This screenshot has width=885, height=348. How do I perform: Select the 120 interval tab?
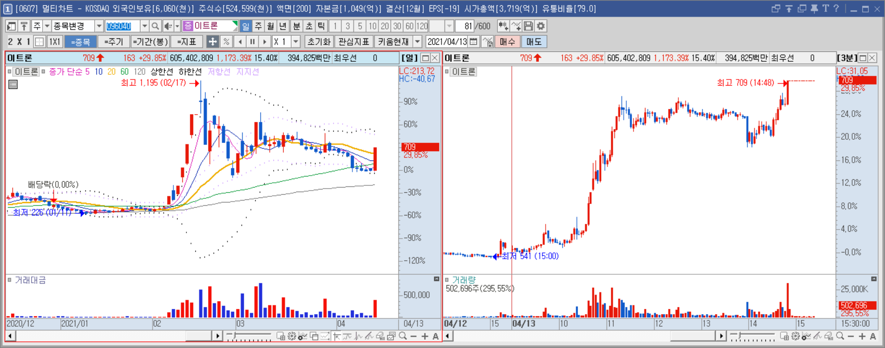click(x=422, y=26)
